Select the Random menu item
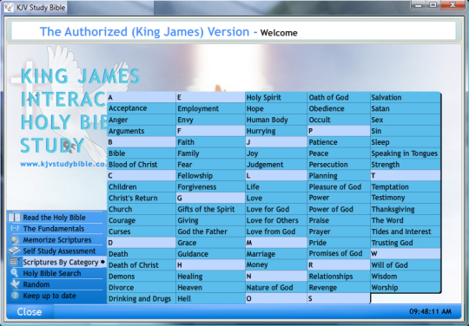Image resolution: width=469 pixels, height=326 pixels. point(56,284)
